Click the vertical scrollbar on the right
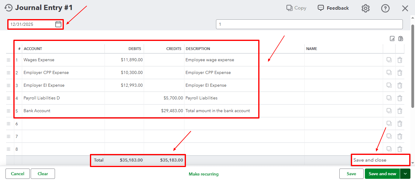415x184 pixels. [413, 66]
